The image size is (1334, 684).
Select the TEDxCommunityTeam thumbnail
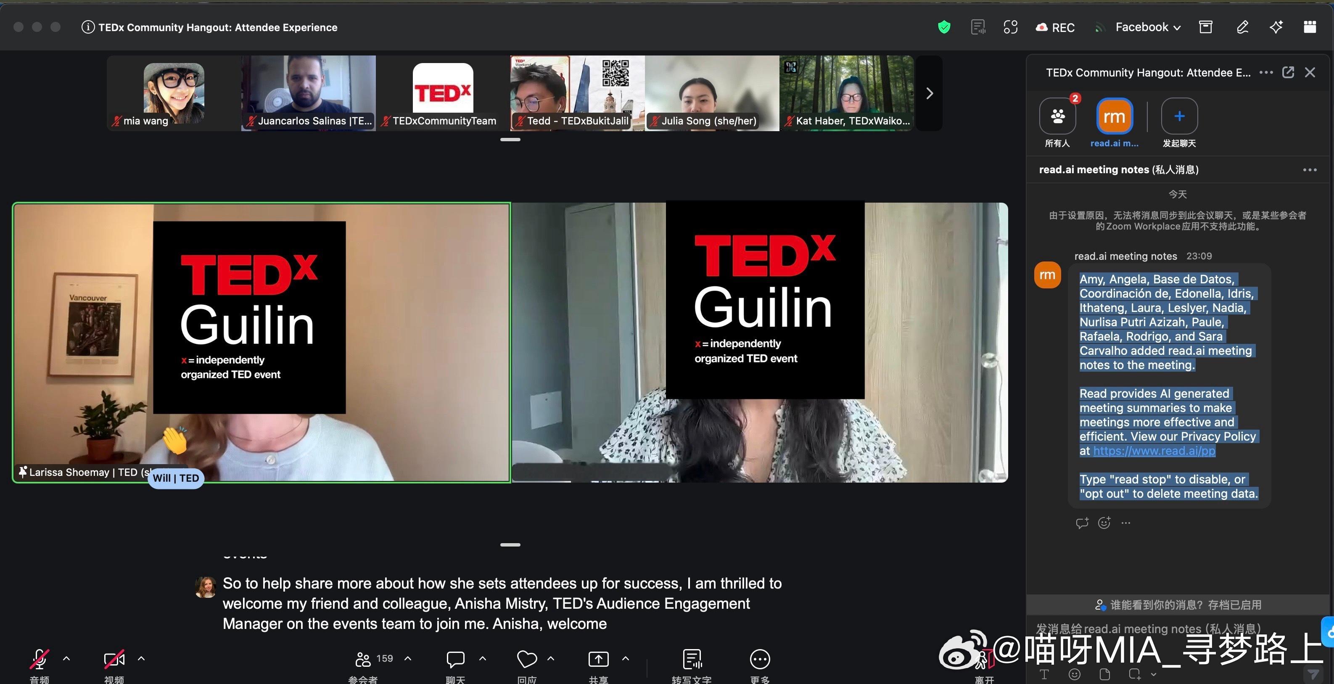[443, 93]
